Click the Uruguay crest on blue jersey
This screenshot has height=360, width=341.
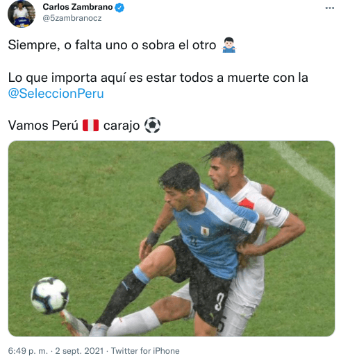tap(205, 231)
